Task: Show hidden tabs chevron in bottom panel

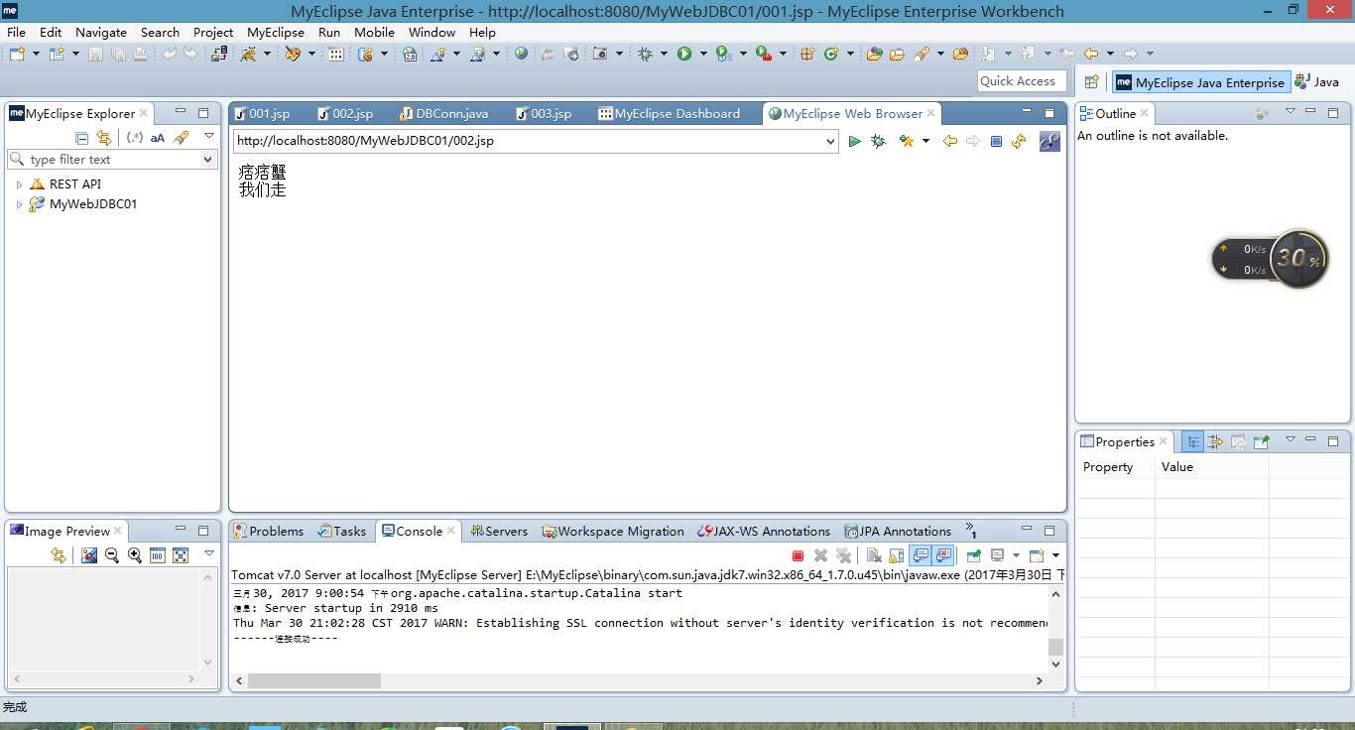Action: [970, 532]
